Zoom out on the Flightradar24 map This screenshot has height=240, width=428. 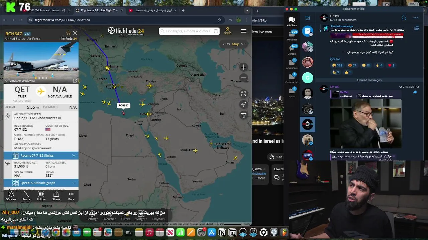pos(243,78)
